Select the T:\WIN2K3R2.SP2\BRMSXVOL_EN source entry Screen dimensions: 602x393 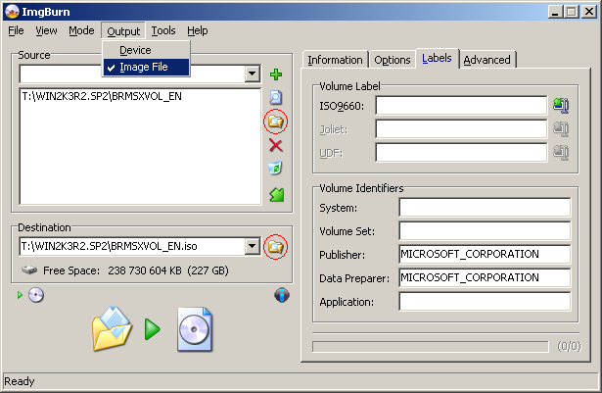[102, 96]
